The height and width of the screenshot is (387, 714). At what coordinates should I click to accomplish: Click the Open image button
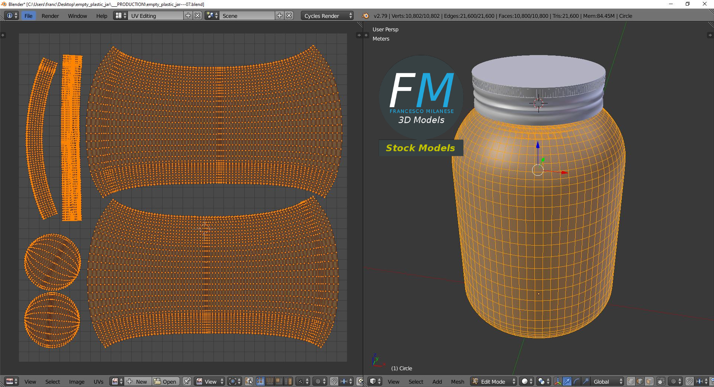[165, 381]
